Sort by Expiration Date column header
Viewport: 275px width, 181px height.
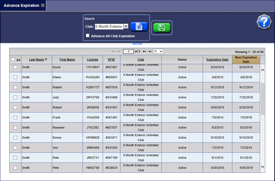pos(217,60)
